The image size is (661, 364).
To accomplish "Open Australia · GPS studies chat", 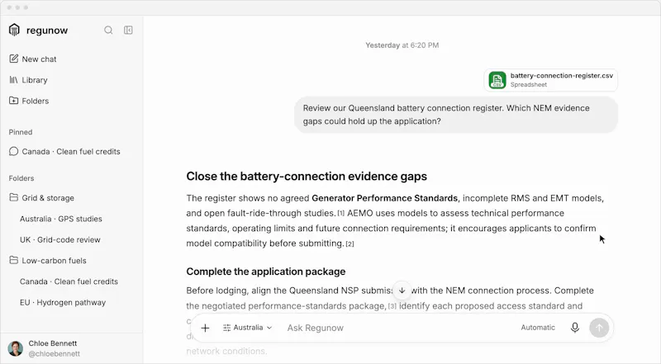I will coord(60,219).
